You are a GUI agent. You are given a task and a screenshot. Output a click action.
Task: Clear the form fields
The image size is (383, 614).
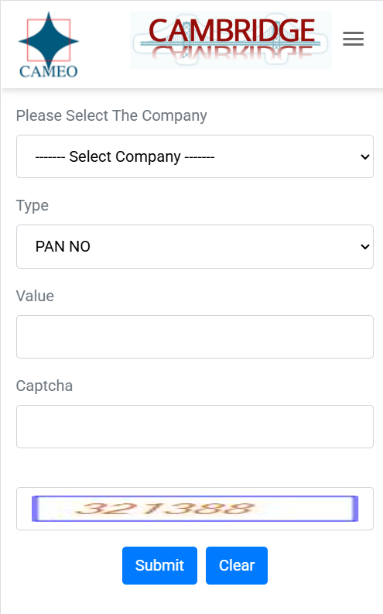(x=237, y=565)
